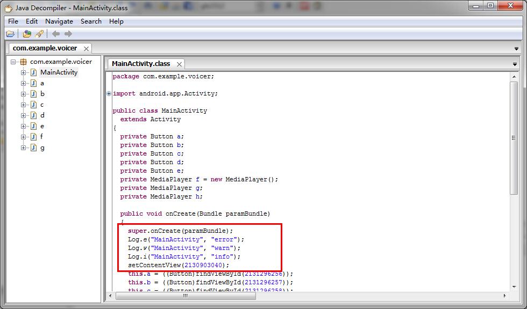Image resolution: width=527 pixels, height=309 pixels.
Task: Click the horizontal scrollbar right arrow
Action: click(x=505, y=296)
